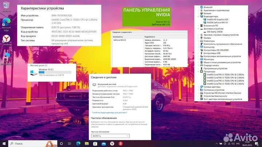
Task: Select GeForce MX110 in NVIDIA components list
Action: click(x=120, y=40)
